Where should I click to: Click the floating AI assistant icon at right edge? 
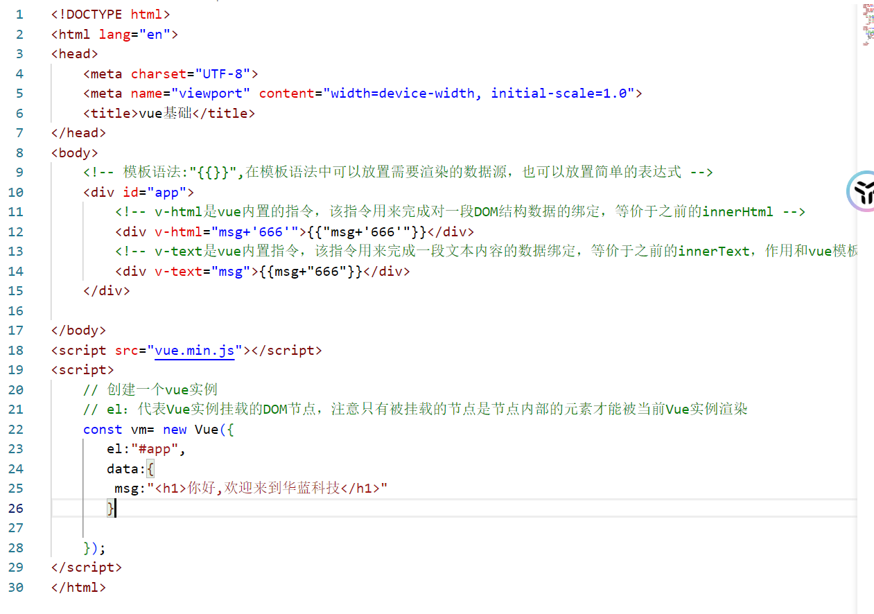tap(862, 191)
